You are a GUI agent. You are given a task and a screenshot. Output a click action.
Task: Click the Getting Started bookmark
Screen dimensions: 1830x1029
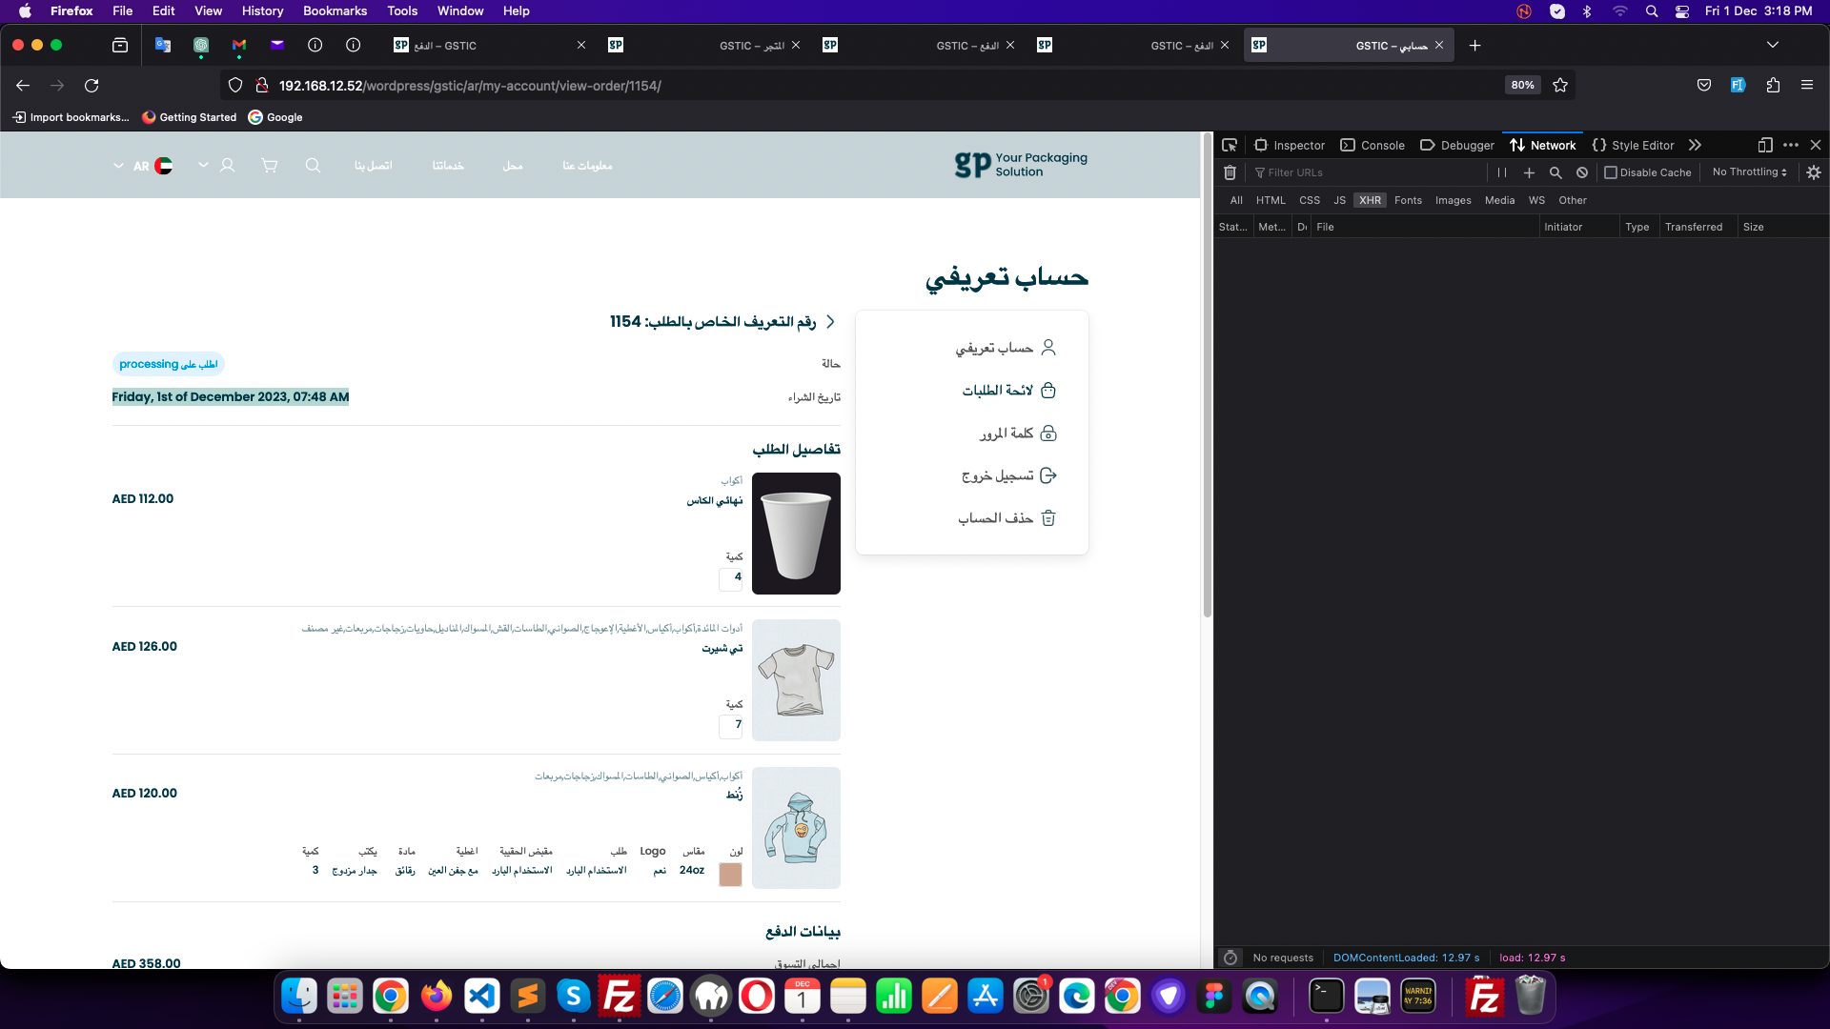pyautogui.click(x=189, y=117)
